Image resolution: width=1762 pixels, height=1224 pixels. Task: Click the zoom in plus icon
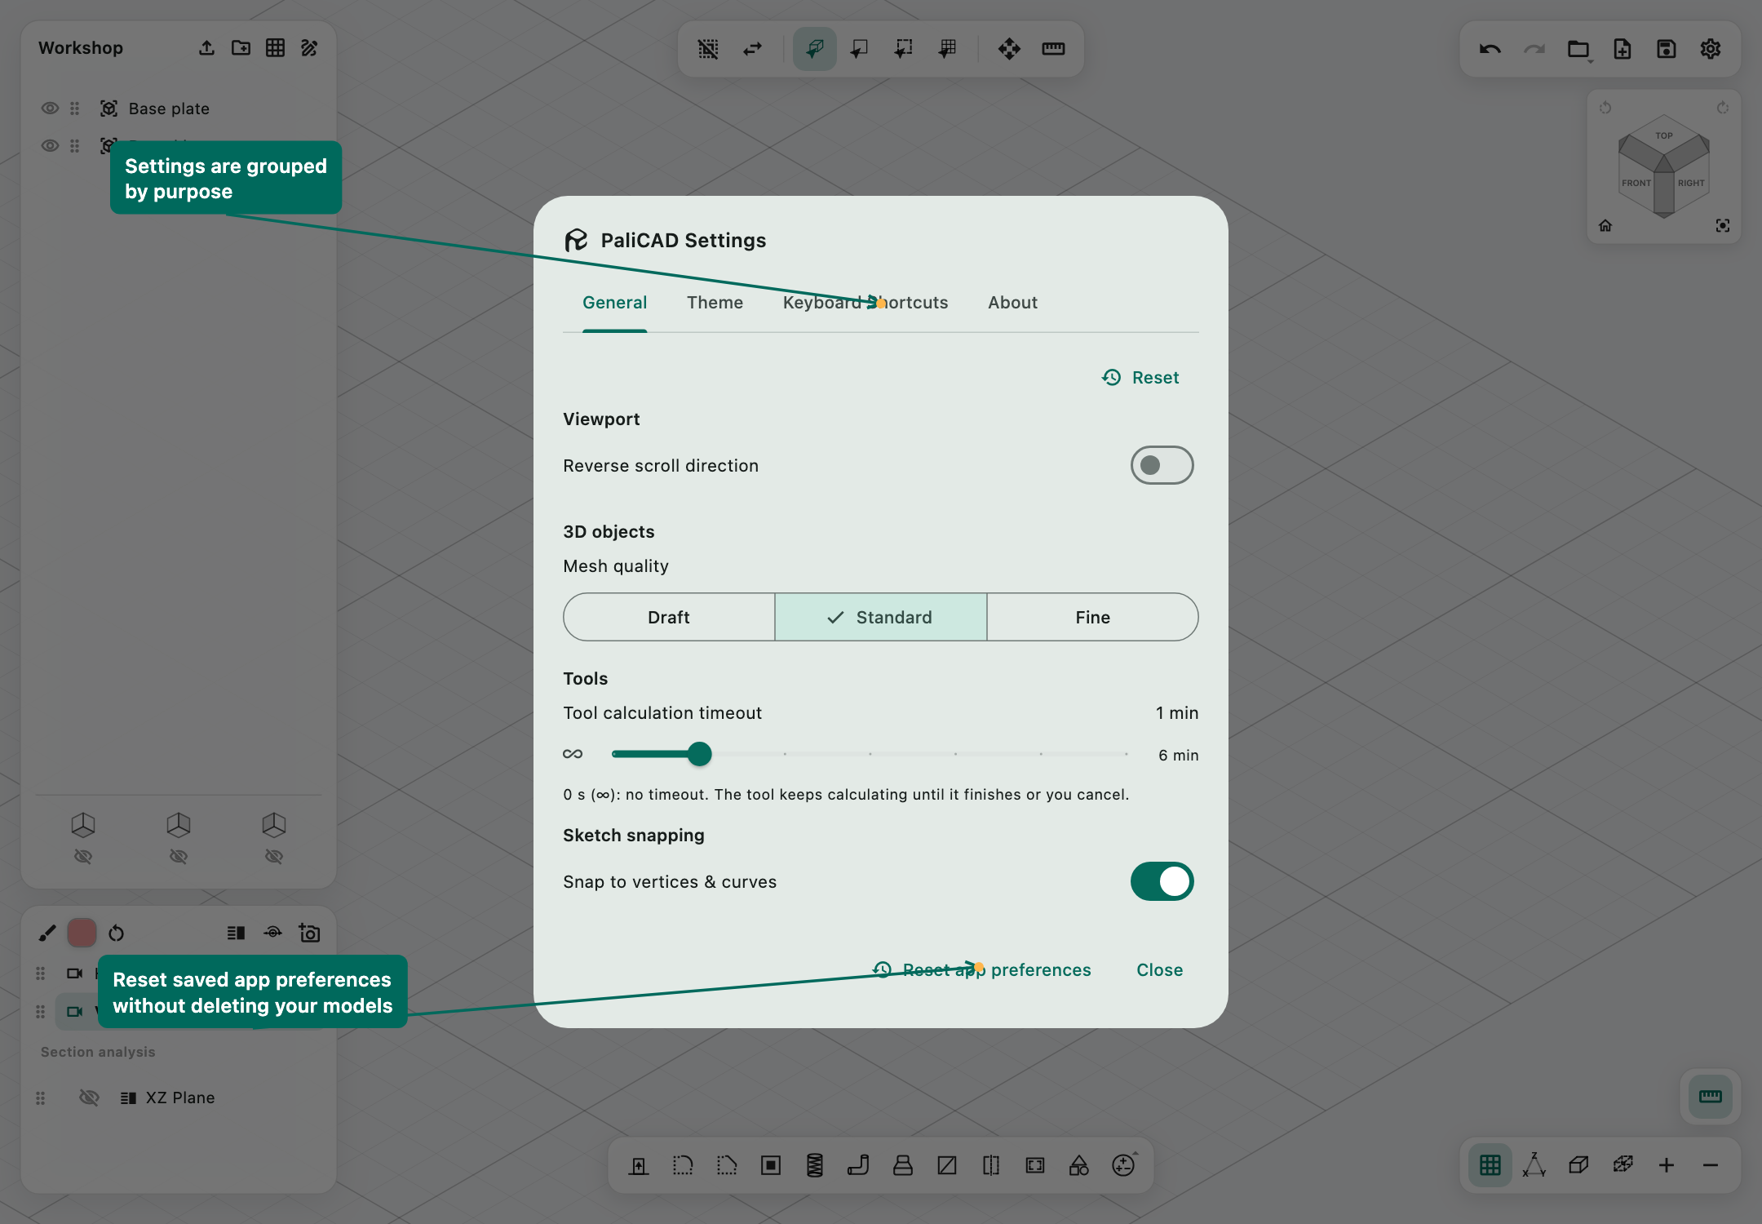1666,1165
